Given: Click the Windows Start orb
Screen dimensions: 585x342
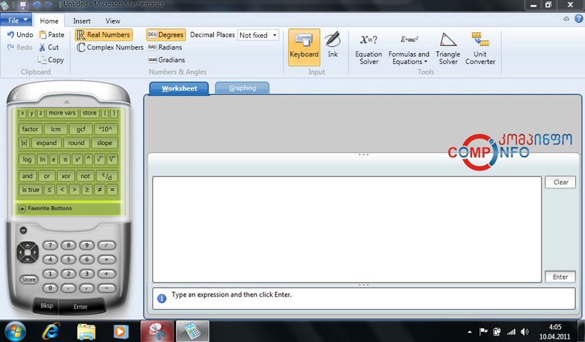Looking at the screenshot, I should coord(15,331).
